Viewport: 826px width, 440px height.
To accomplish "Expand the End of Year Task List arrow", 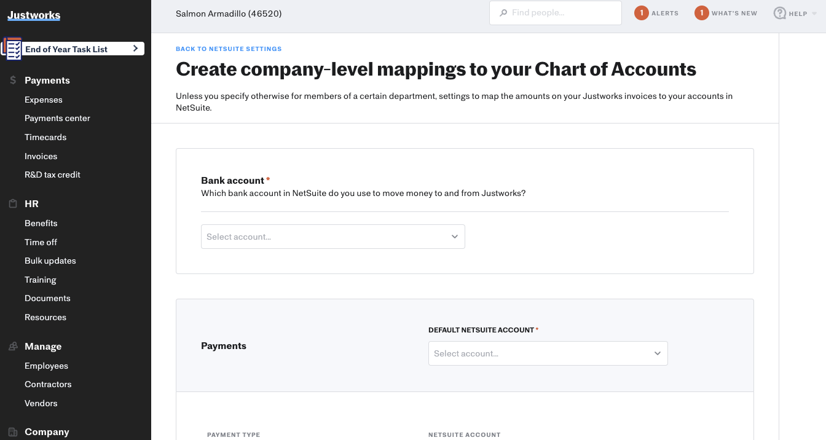I will coord(136,49).
